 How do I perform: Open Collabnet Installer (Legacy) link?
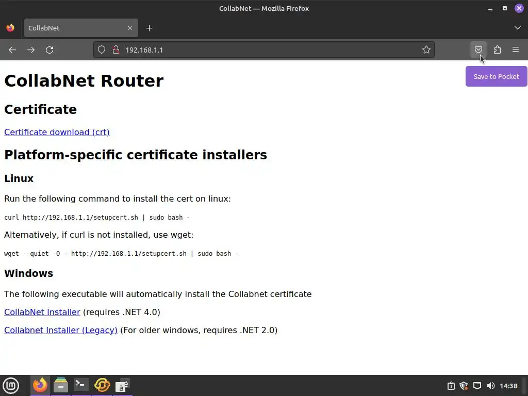61,330
